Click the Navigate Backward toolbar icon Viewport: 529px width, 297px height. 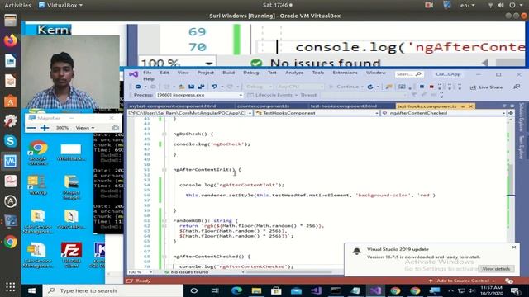pyautogui.click(x=138, y=87)
